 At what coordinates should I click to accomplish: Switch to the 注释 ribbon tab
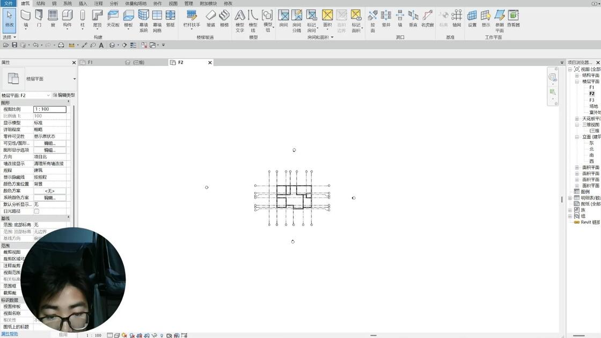click(99, 3)
